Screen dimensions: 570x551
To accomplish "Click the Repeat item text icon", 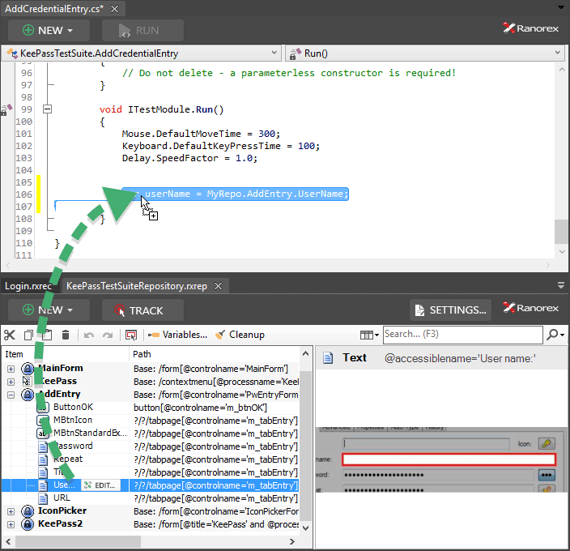I will [43, 459].
